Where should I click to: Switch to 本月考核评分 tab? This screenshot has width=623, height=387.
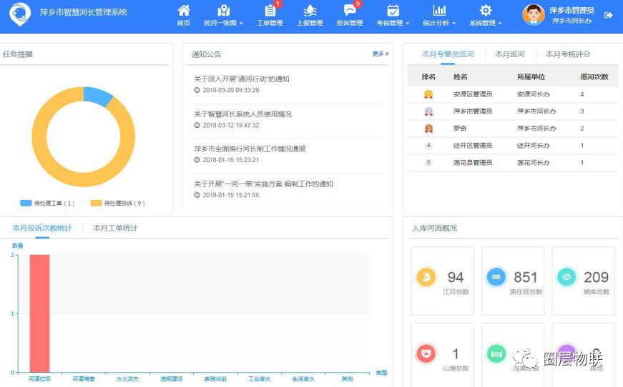(568, 54)
